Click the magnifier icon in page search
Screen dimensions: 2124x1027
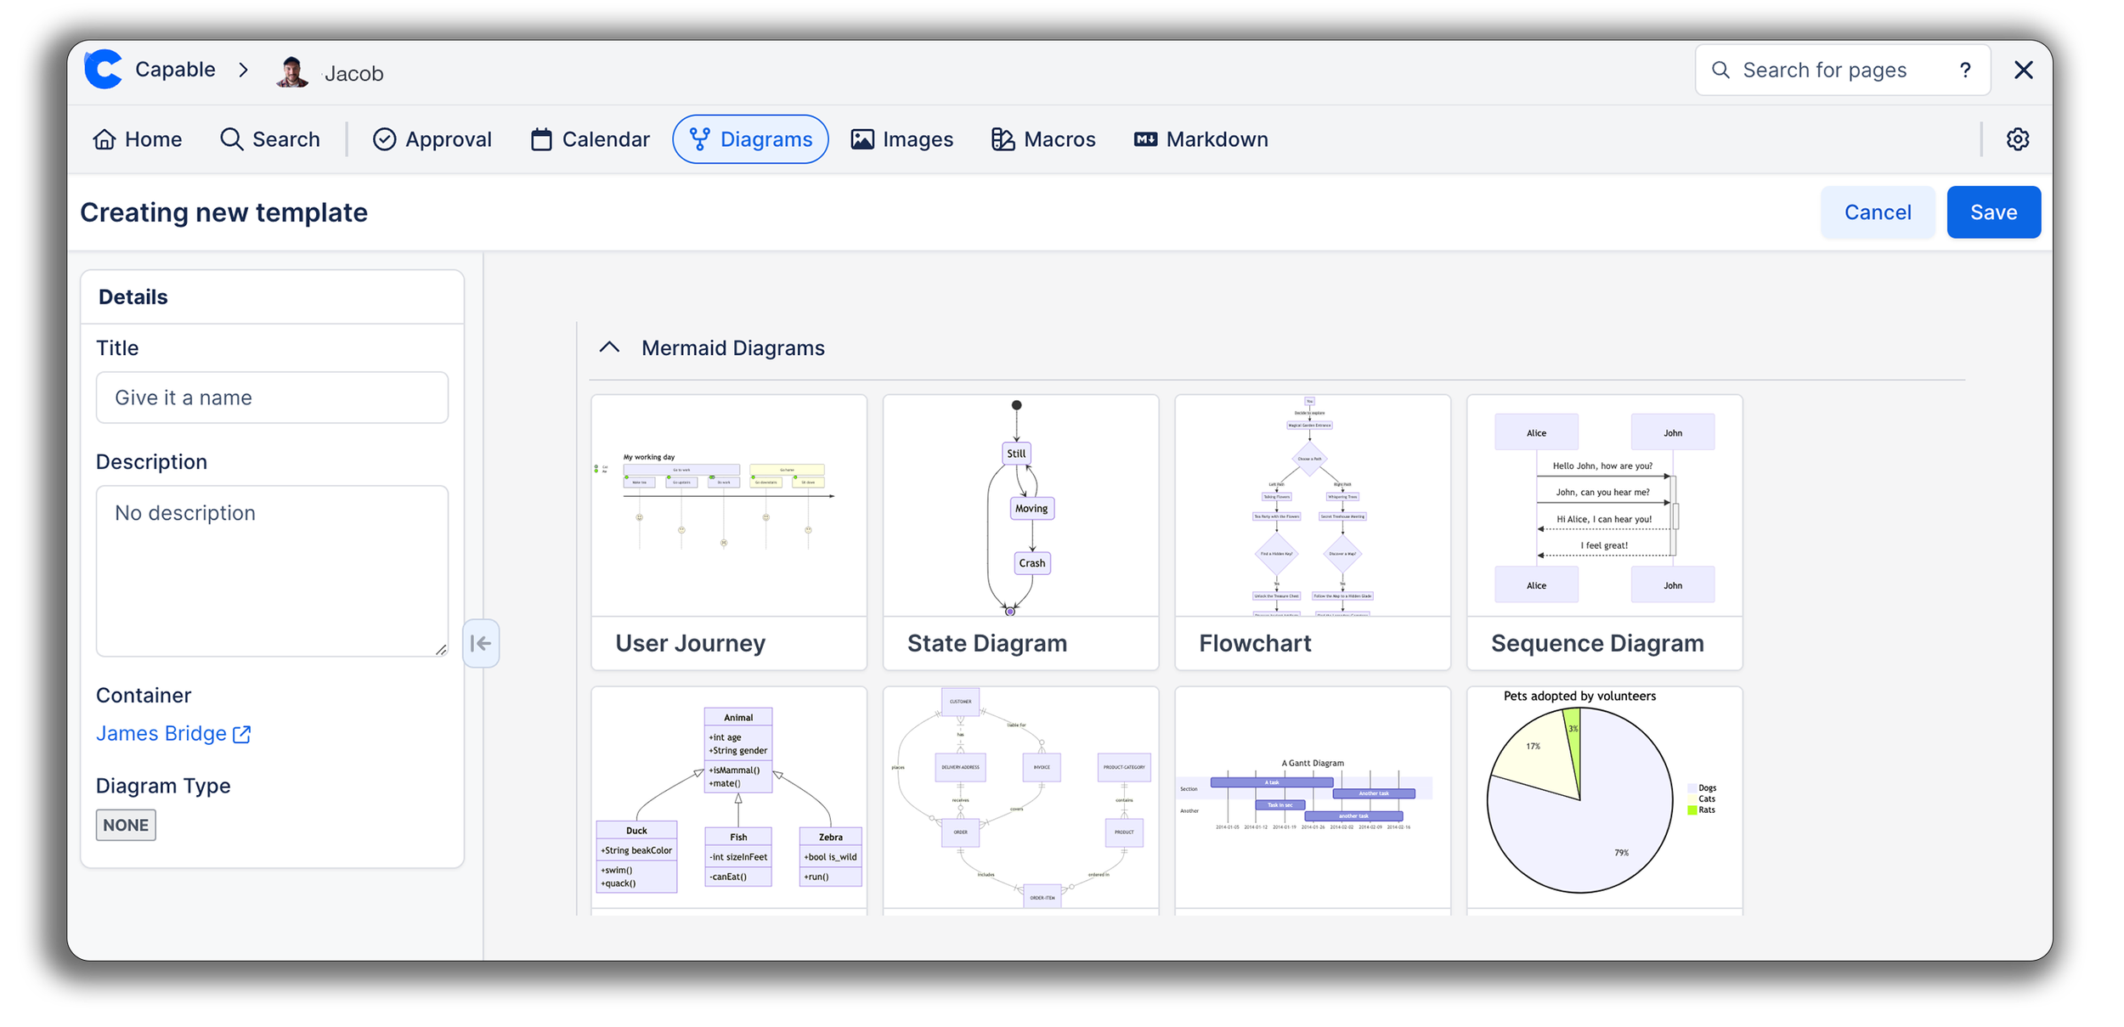(1720, 71)
